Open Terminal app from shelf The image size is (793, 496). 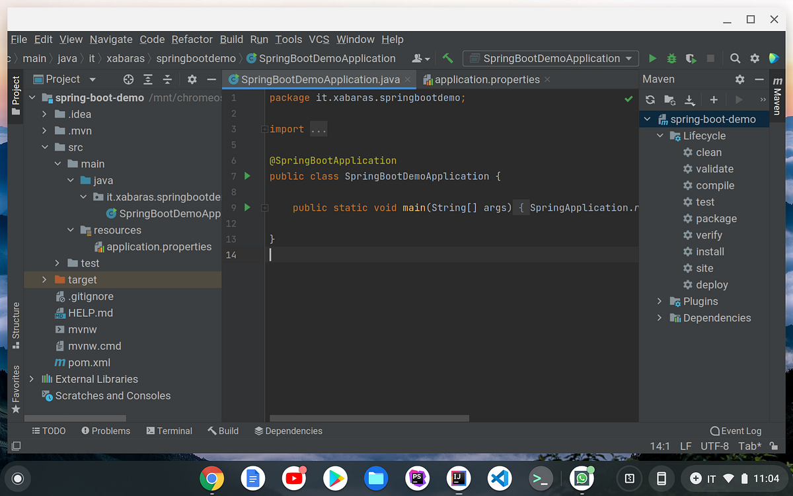click(x=540, y=478)
